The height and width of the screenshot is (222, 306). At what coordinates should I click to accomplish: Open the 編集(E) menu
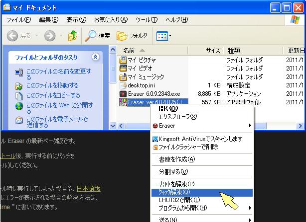coord(49,20)
